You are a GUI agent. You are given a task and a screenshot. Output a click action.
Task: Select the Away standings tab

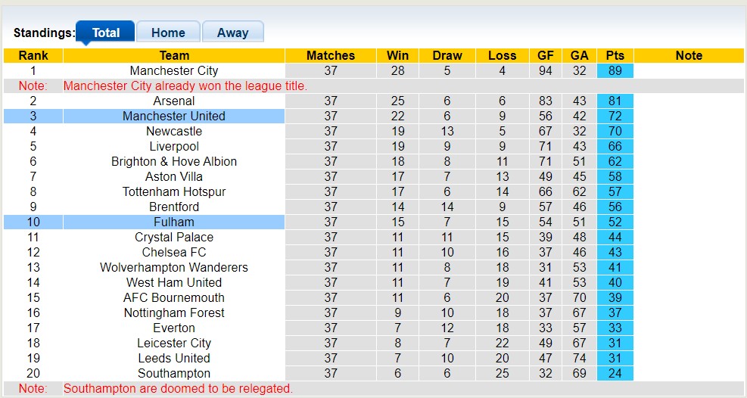coord(232,33)
